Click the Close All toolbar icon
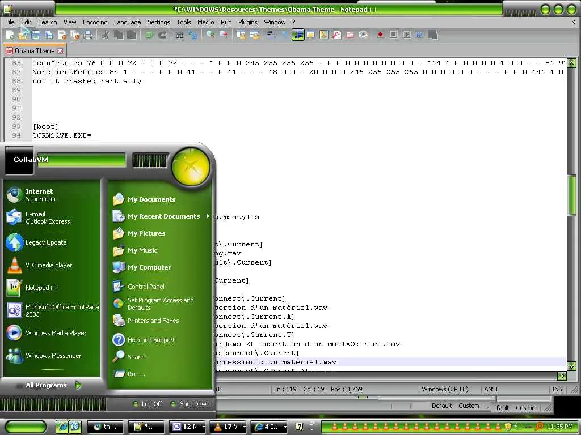 pos(75,35)
